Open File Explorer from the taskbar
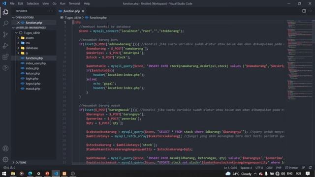Image resolution: width=315 pixels, height=177 pixels. pyautogui.click(x=13, y=174)
